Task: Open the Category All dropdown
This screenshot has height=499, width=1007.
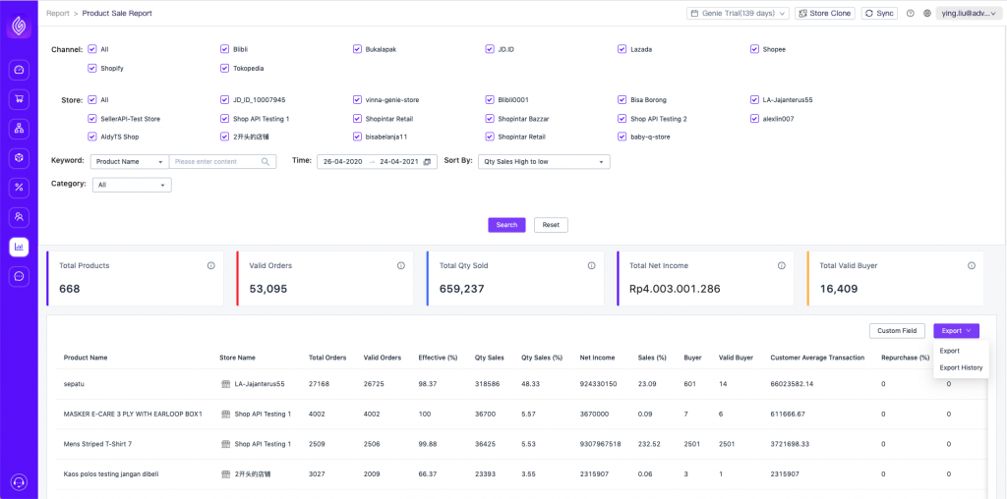Action: click(132, 185)
